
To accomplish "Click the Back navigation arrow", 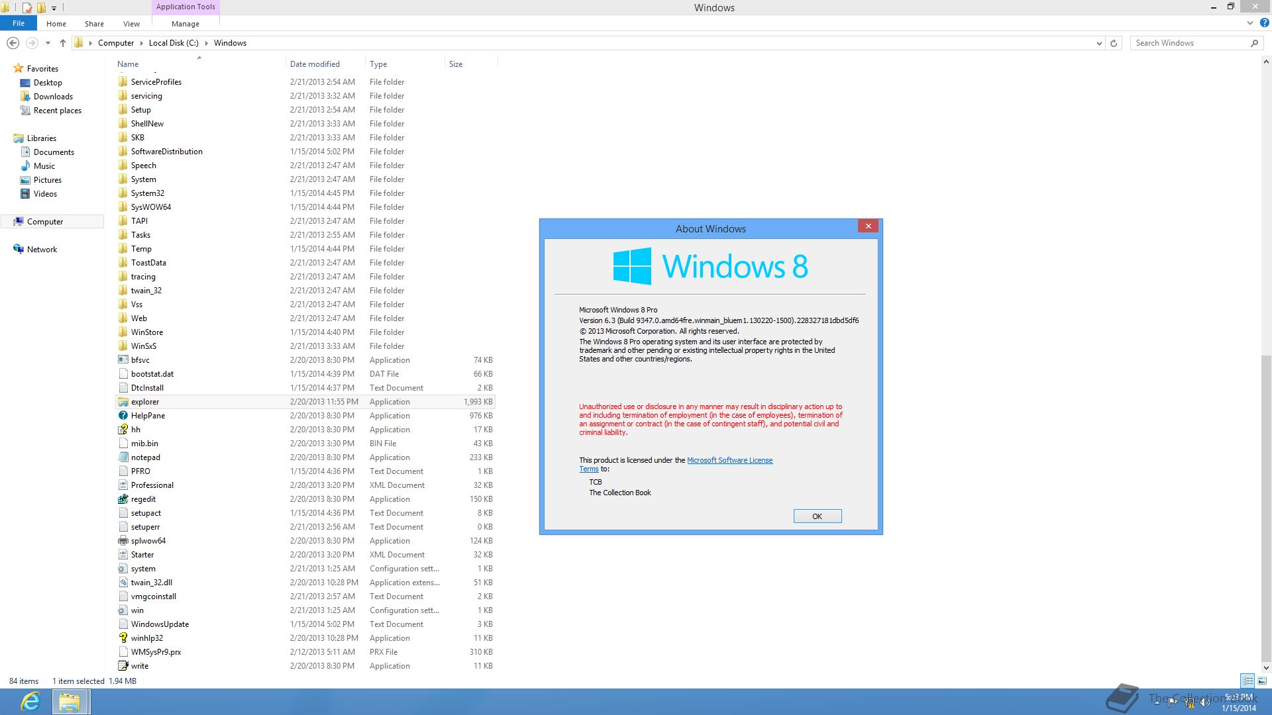I will (13, 43).
